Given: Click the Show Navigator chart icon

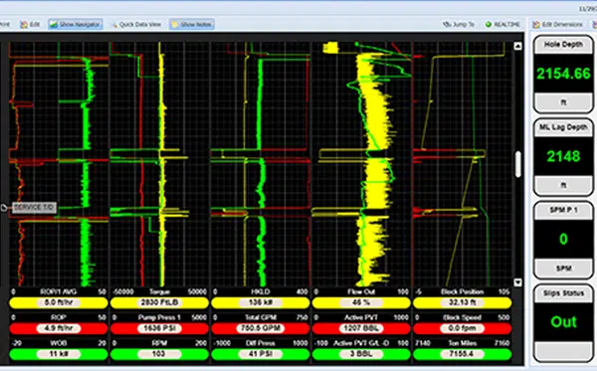Looking at the screenshot, I should (x=54, y=25).
